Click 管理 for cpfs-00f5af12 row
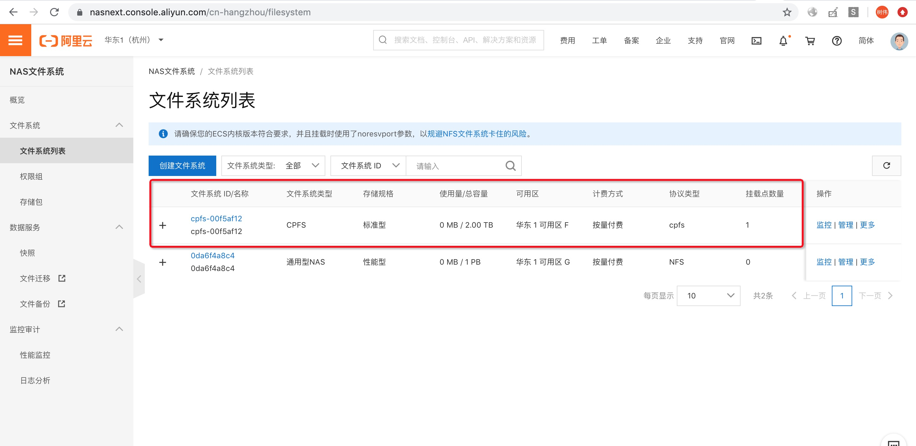This screenshot has height=446, width=916. 846,225
